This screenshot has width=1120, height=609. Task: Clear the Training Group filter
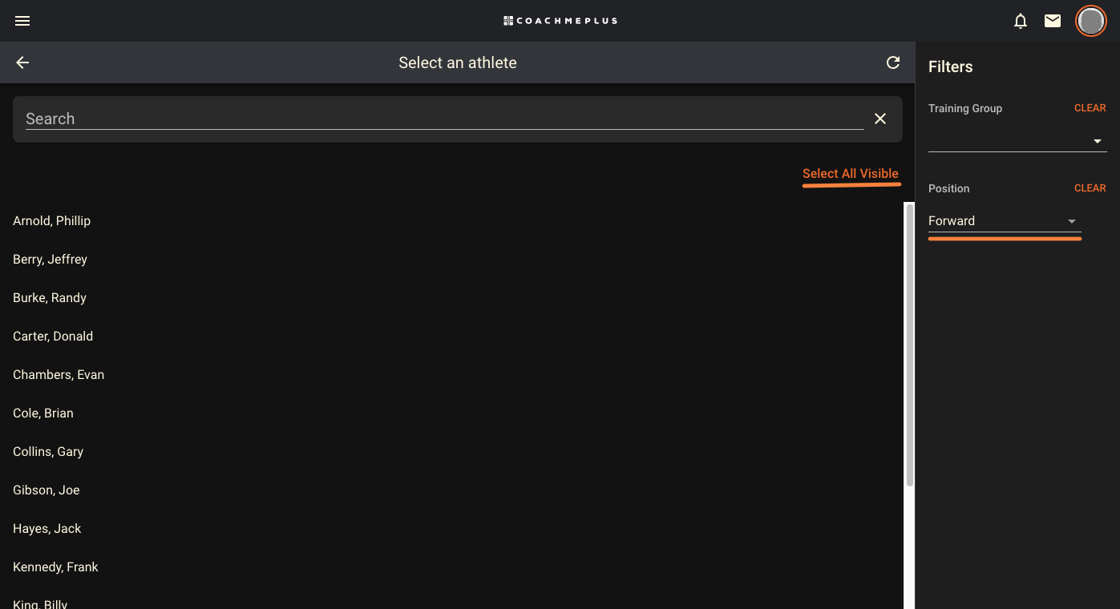coord(1090,107)
